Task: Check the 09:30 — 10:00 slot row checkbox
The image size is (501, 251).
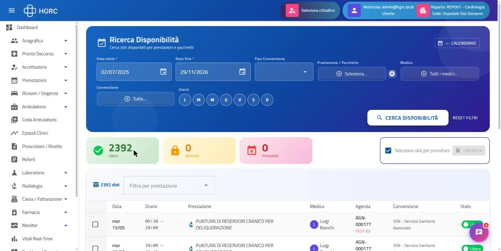Action: pyautogui.click(x=95, y=224)
